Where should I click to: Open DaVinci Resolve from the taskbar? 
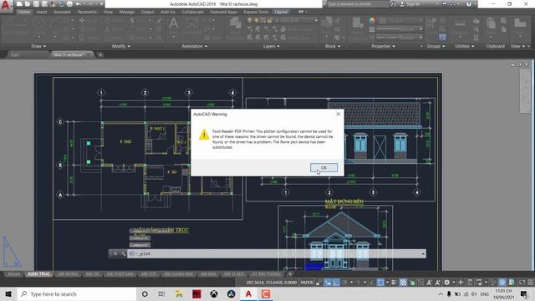click(x=231, y=293)
